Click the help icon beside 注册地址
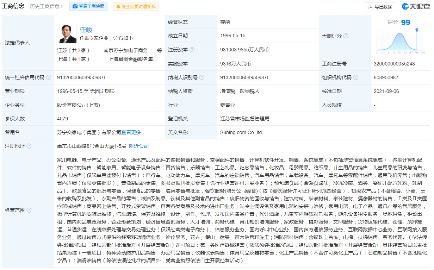This screenshot has width=434, height=270. [x=29, y=146]
